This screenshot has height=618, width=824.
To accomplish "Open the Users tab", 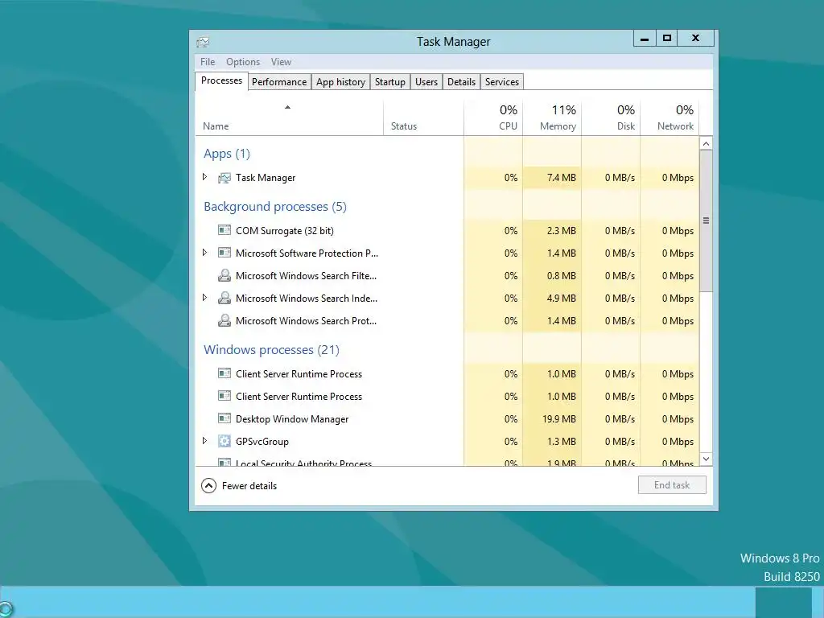I will pos(426,82).
